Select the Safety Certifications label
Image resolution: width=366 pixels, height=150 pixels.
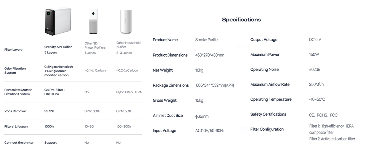(268, 114)
